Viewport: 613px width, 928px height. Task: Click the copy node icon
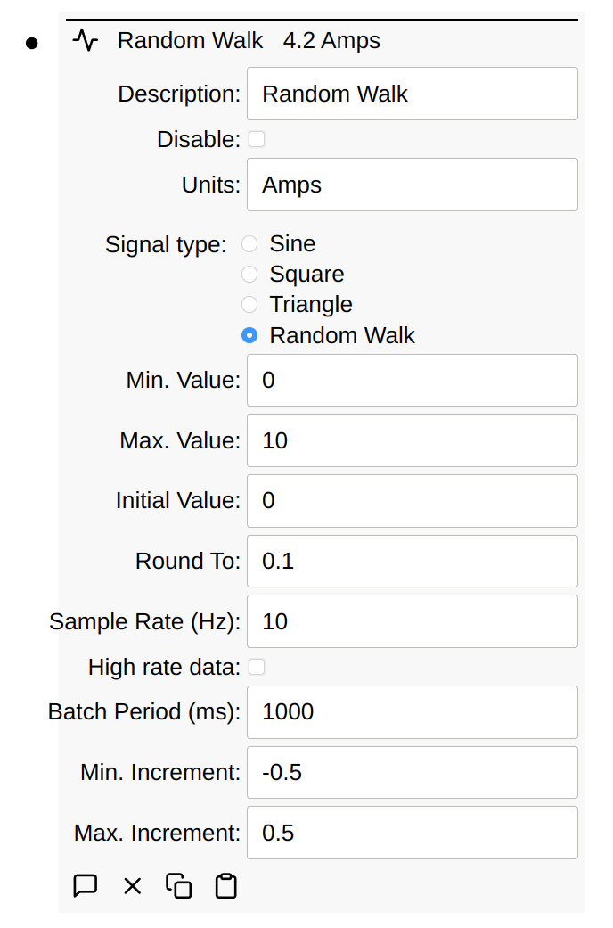179,886
